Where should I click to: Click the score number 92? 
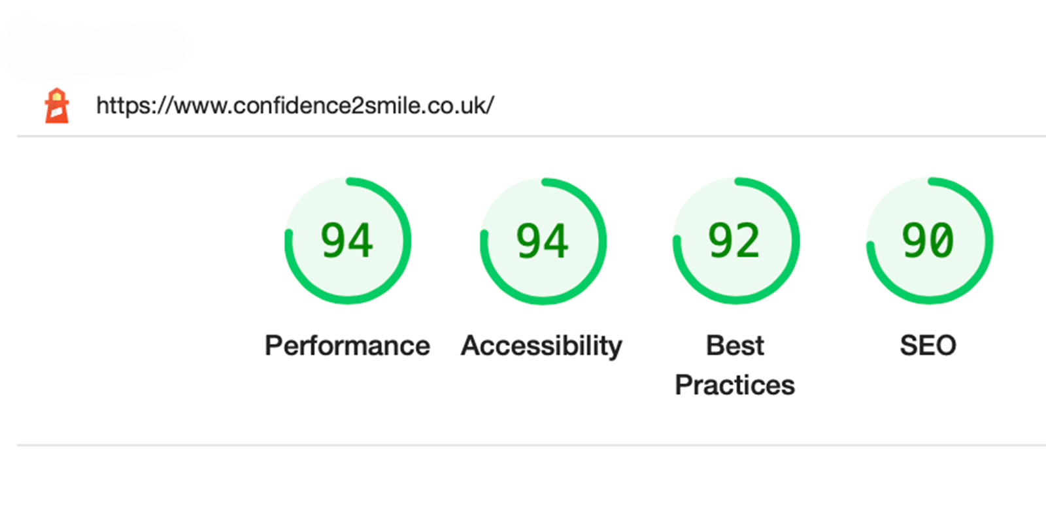pos(734,241)
